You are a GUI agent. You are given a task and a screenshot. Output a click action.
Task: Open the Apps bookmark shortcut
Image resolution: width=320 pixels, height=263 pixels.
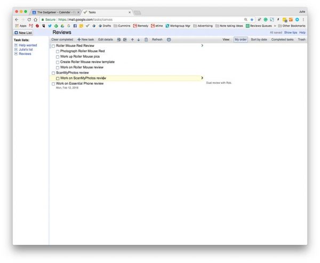[x=21, y=26]
